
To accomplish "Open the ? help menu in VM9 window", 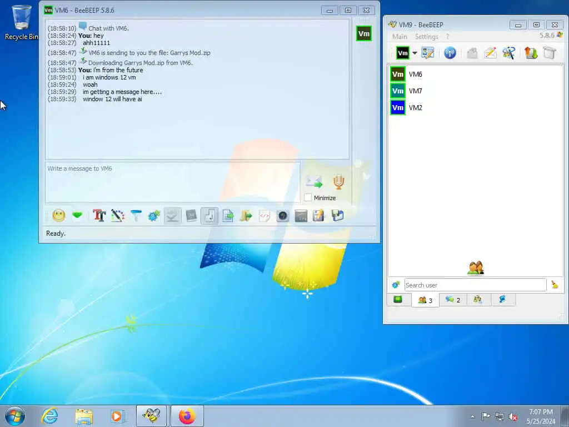I will pos(447,37).
